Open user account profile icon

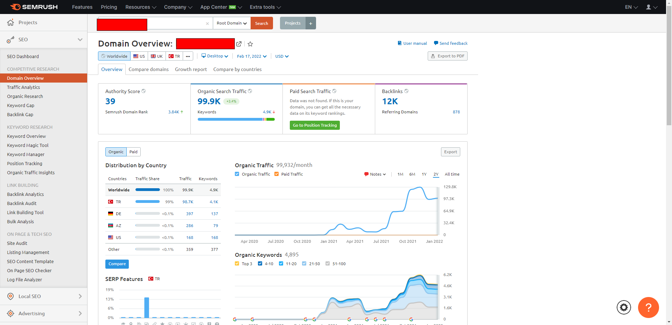coord(651,7)
